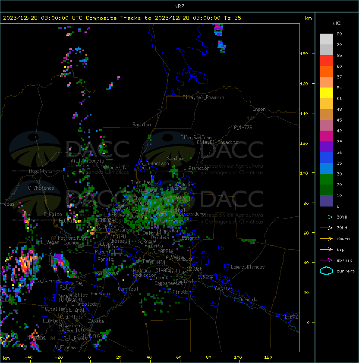
Task: Click the Zapata label
Action: [96, 321]
